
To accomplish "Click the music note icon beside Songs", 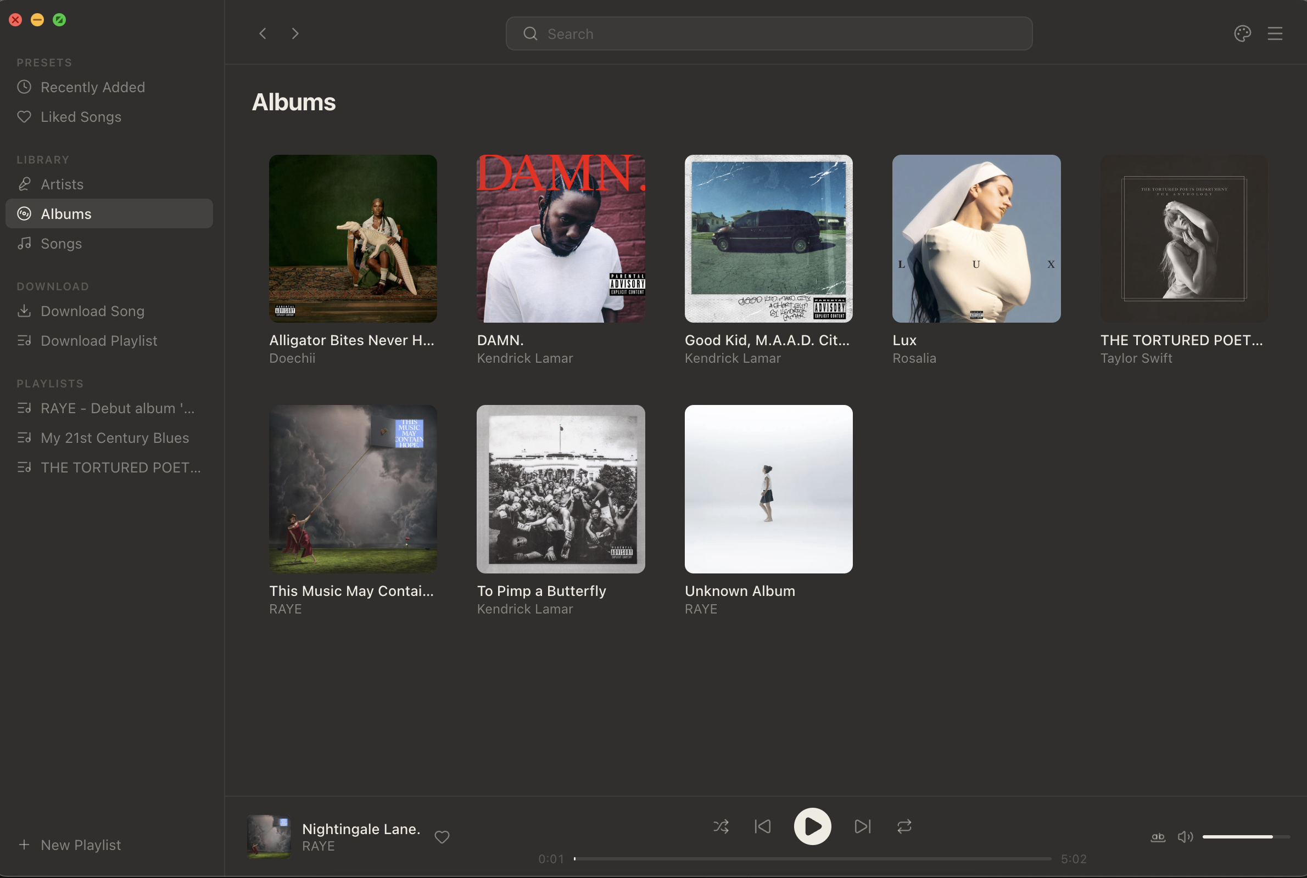I will pyautogui.click(x=24, y=243).
